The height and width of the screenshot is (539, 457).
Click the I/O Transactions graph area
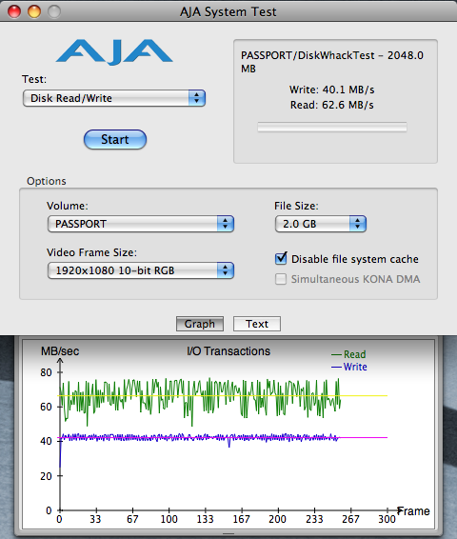[228, 434]
